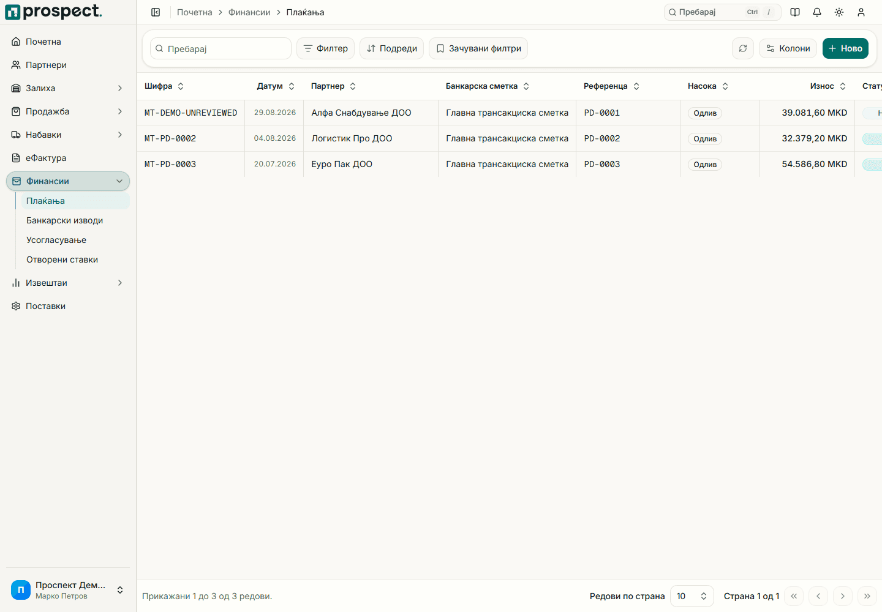Toggle the sidebar collapse icon
Image resolution: width=882 pixels, height=612 pixels.
(x=156, y=12)
